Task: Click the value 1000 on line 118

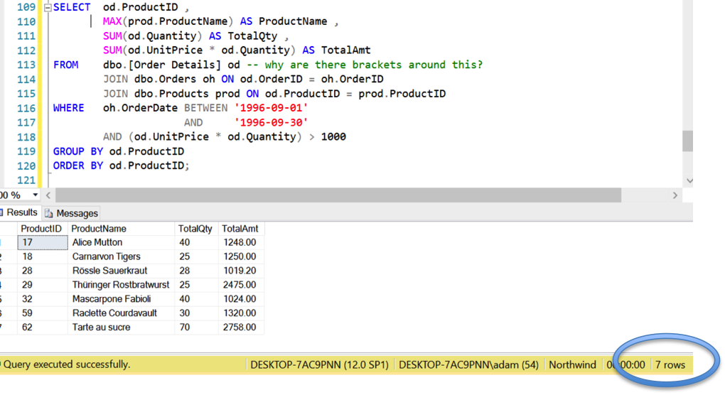Action: click(333, 136)
